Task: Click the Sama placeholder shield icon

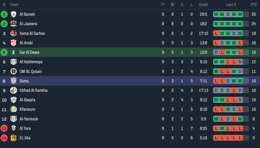Action: click(x=14, y=81)
